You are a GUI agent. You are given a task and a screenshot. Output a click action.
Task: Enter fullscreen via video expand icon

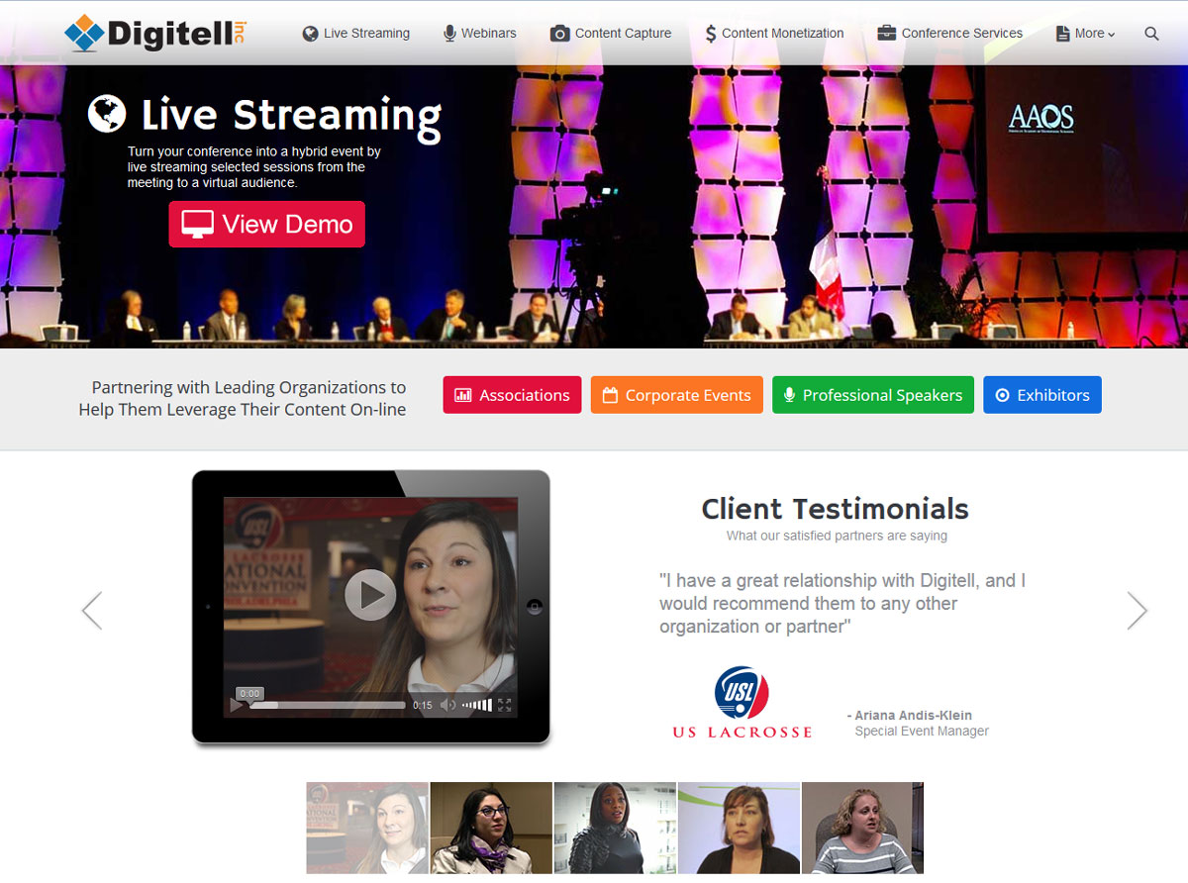(504, 705)
